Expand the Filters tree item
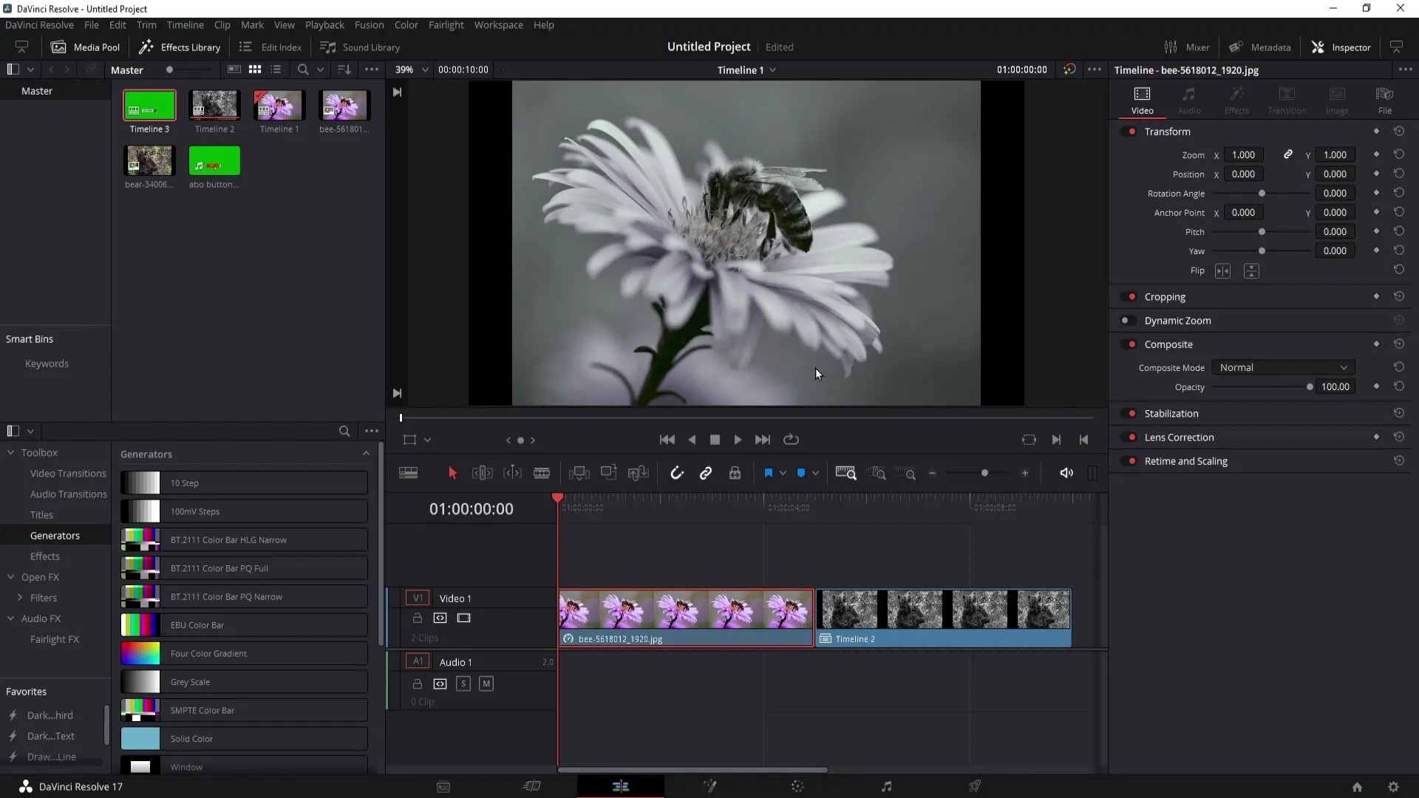This screenshot has height=798, width=1419. pos(20,598)
